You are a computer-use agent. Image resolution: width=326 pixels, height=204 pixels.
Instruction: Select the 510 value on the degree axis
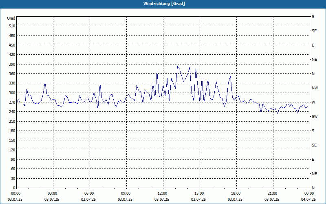point(12,26)
